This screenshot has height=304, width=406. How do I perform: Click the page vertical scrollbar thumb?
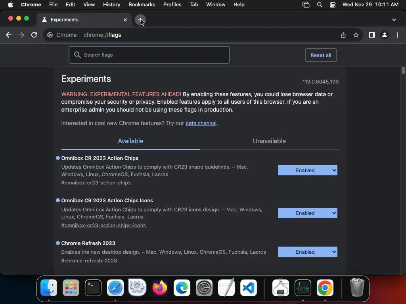coord(403,70)
